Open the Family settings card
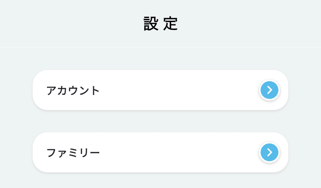321x188 pixels. pyautogui.click(x=160, y=152)
